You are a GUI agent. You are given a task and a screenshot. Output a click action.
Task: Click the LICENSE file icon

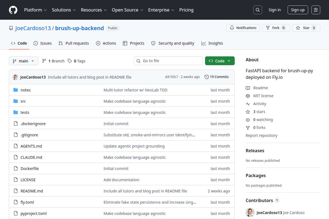pos(16,180)
